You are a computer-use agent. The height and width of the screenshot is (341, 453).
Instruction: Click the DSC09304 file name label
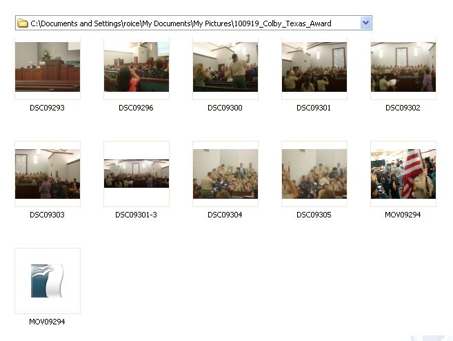[x=225, y=215]
